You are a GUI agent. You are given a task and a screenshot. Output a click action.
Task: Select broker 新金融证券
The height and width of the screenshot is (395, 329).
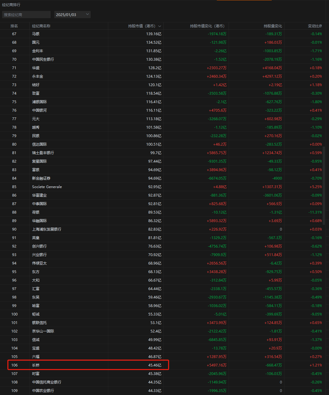(x=41, y=178)
